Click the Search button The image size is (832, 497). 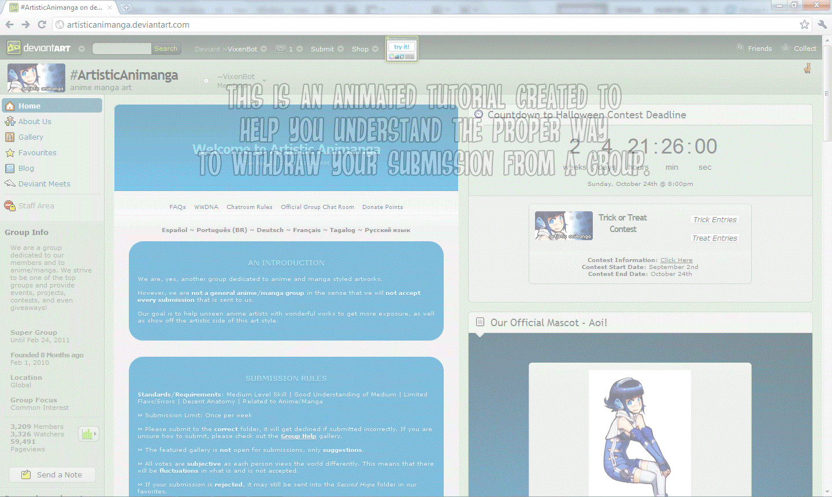(x=166, y=48)
